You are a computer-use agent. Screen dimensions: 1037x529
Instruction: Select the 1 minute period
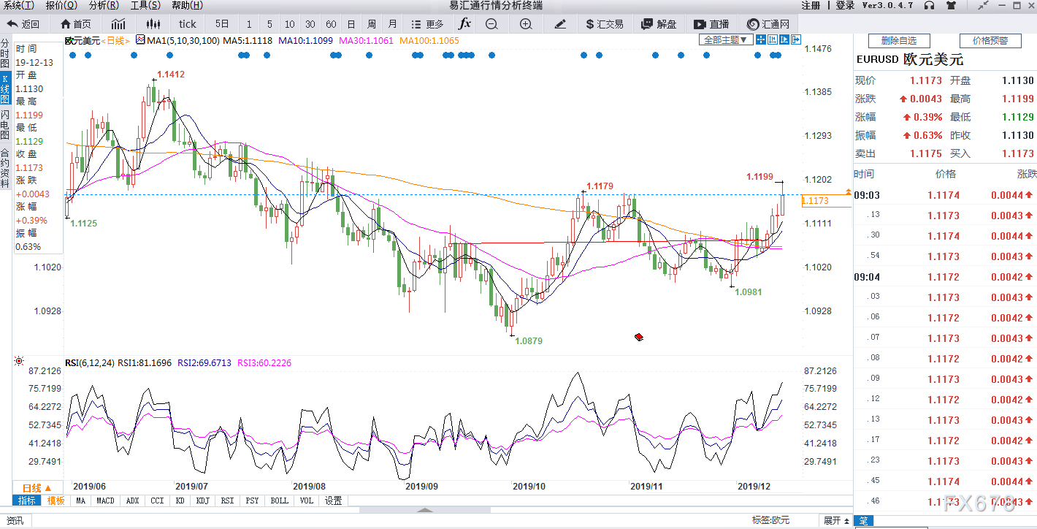(249, 24)
